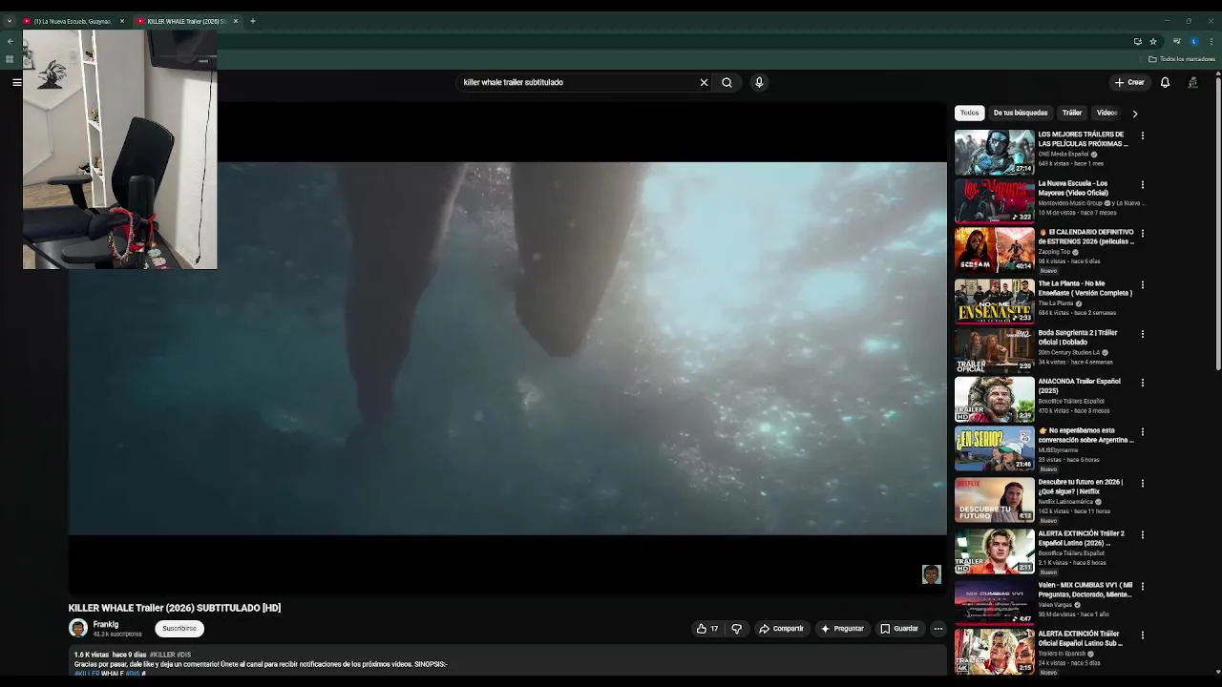This screenshot has height=687, width=1222.
Task: Select the Tráiler filter chip
Action: (1072, 113)
